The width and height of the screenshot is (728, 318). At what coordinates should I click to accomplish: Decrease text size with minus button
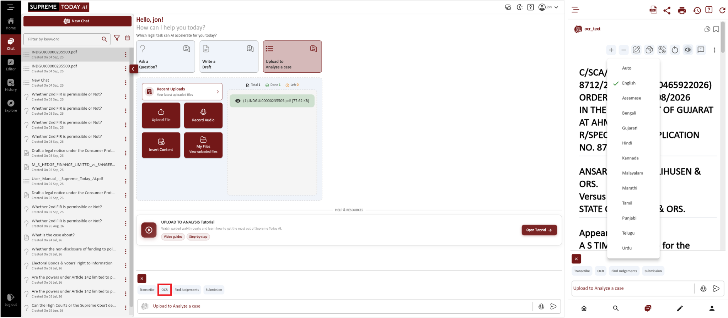(x=624, y=50)
